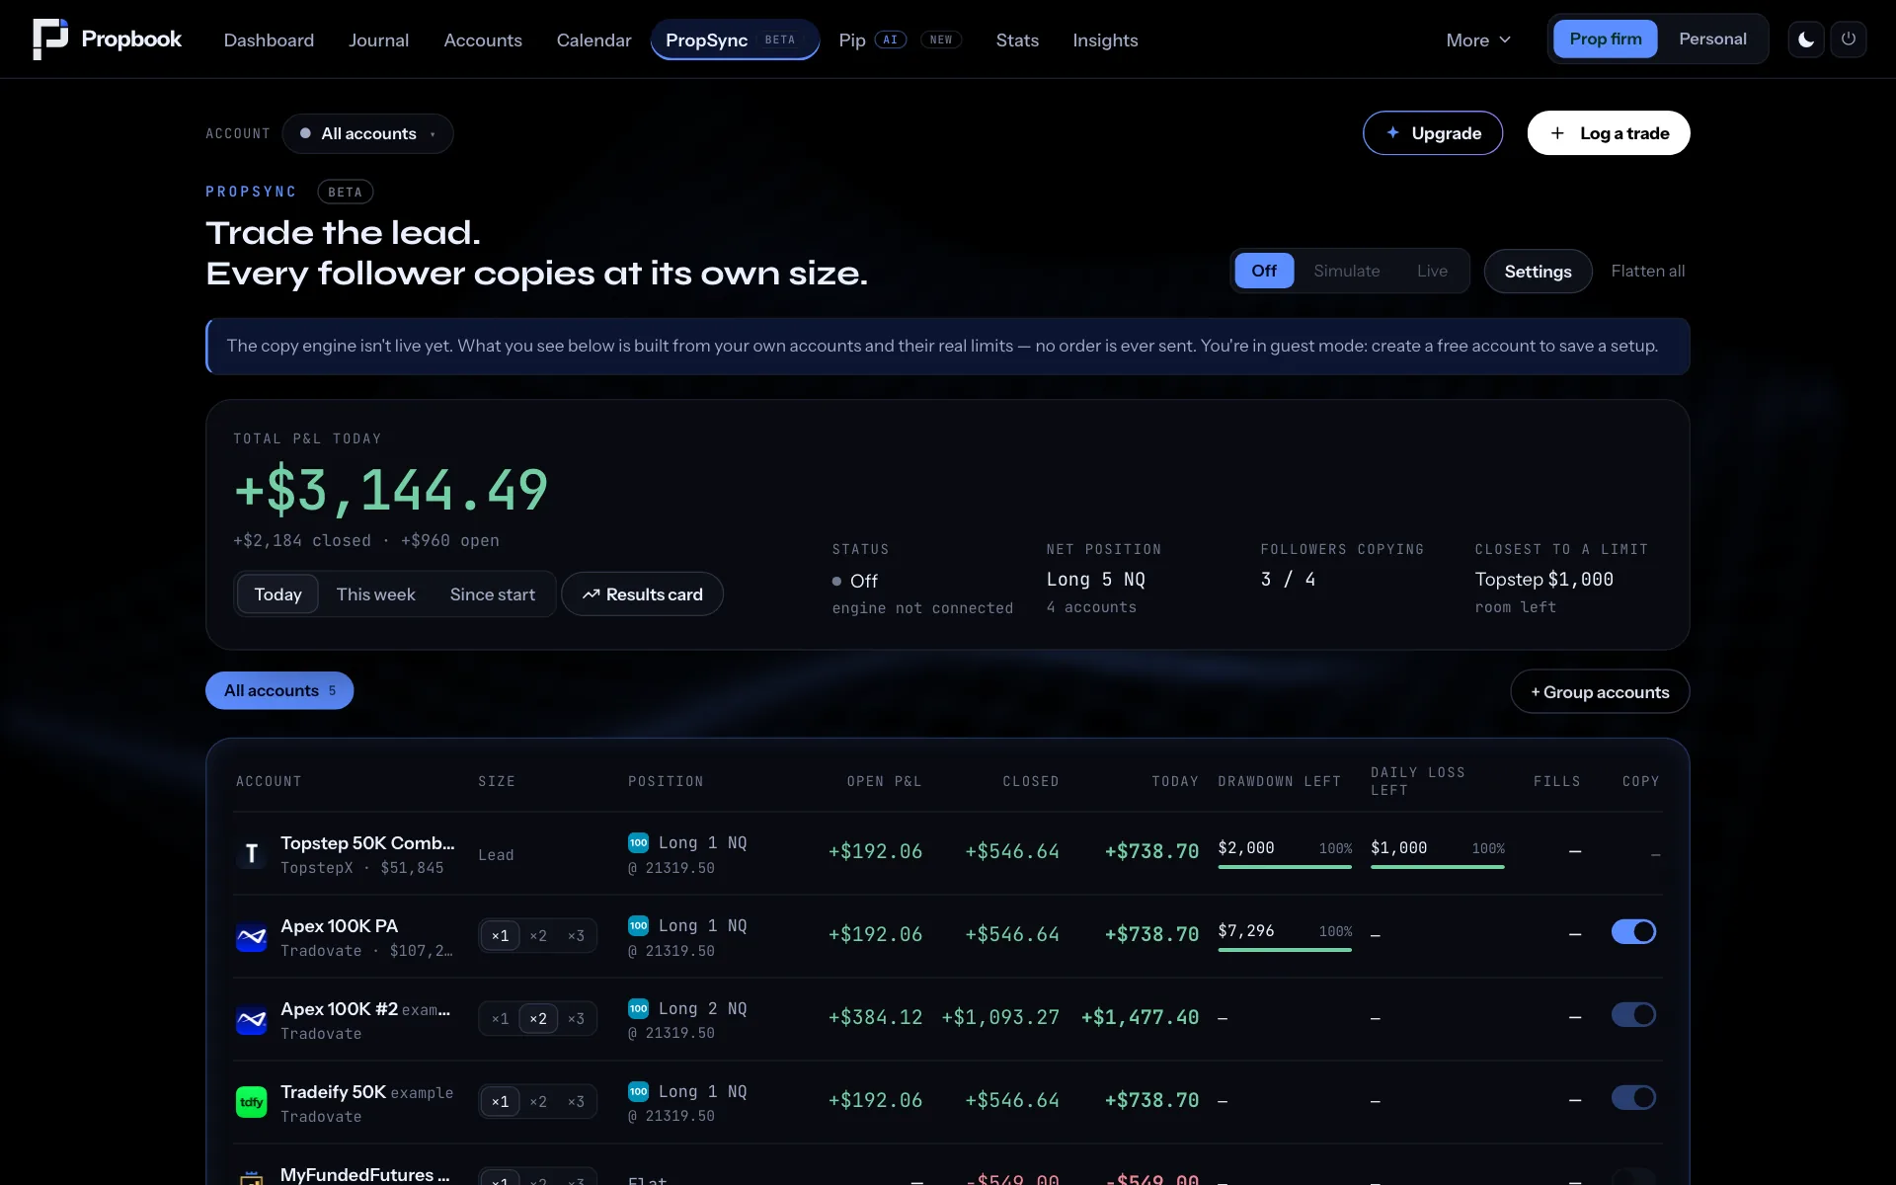Click the BETA badge beside PROPSYNC heading

(346, 192)
